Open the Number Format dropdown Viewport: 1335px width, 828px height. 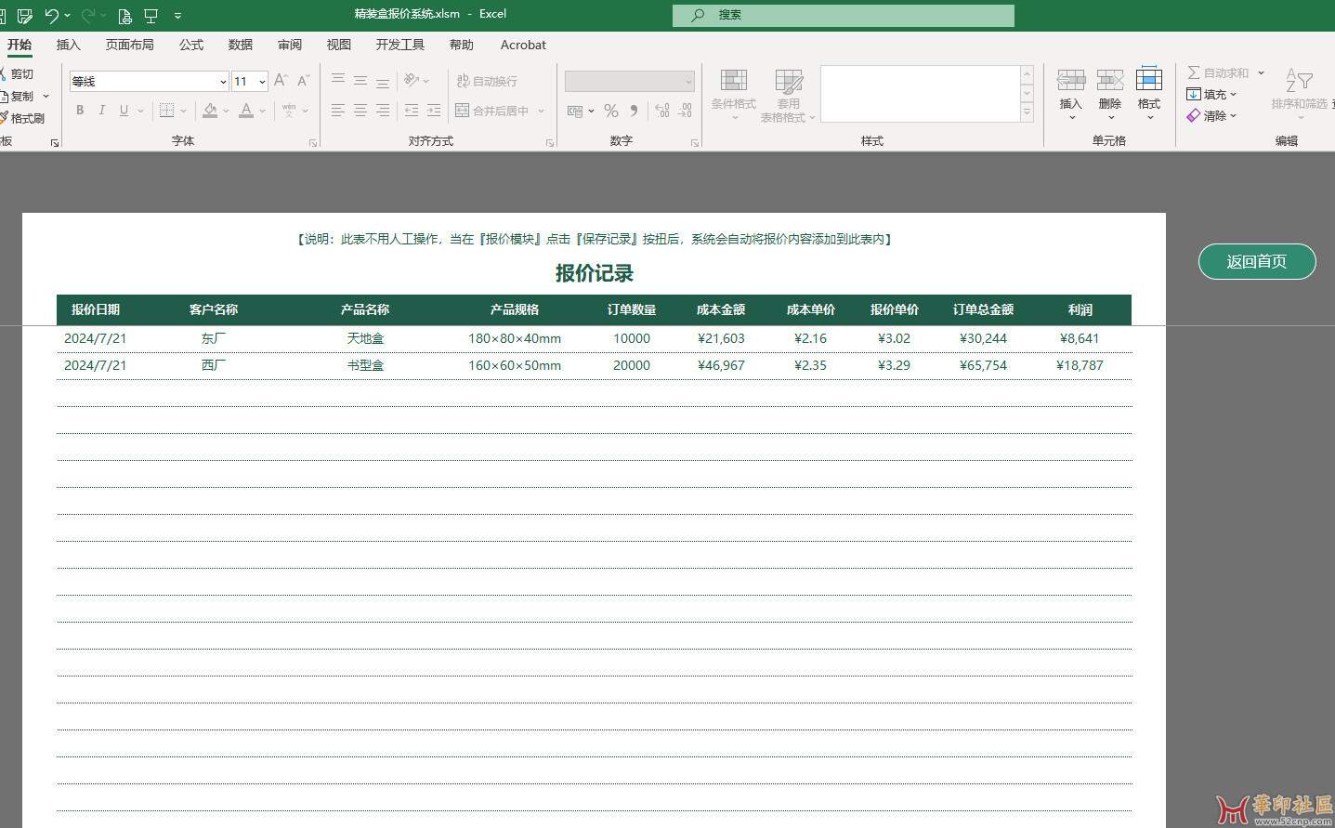tap(629, 81)
